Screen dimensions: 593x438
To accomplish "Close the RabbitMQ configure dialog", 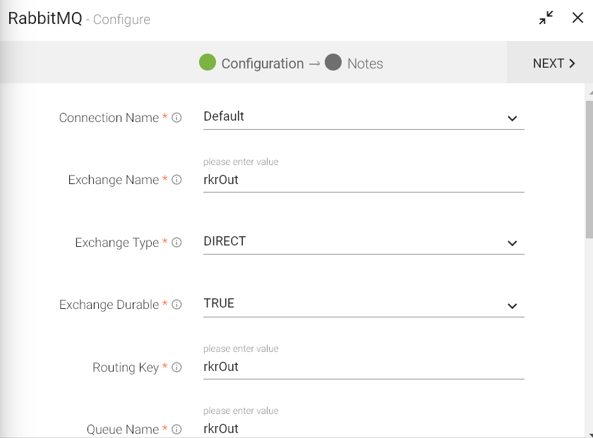I will (x=577, y=18).
